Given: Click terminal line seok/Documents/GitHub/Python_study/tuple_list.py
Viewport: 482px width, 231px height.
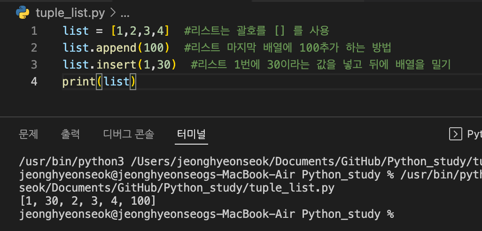Looking at the screenshot, I should (x=177, y=188).
